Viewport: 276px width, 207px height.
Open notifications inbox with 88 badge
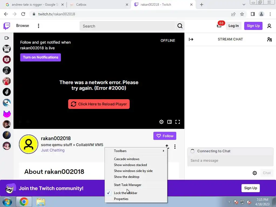pyautogui.click(x=219, y=26)
